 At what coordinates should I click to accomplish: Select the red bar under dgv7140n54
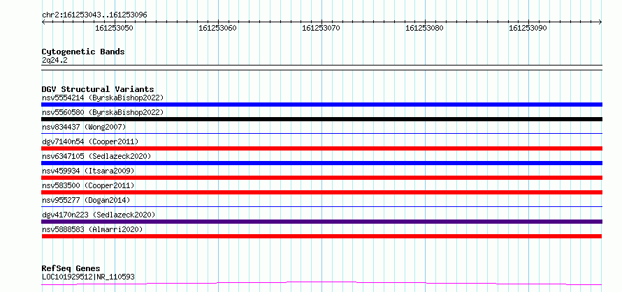(321, 148)
